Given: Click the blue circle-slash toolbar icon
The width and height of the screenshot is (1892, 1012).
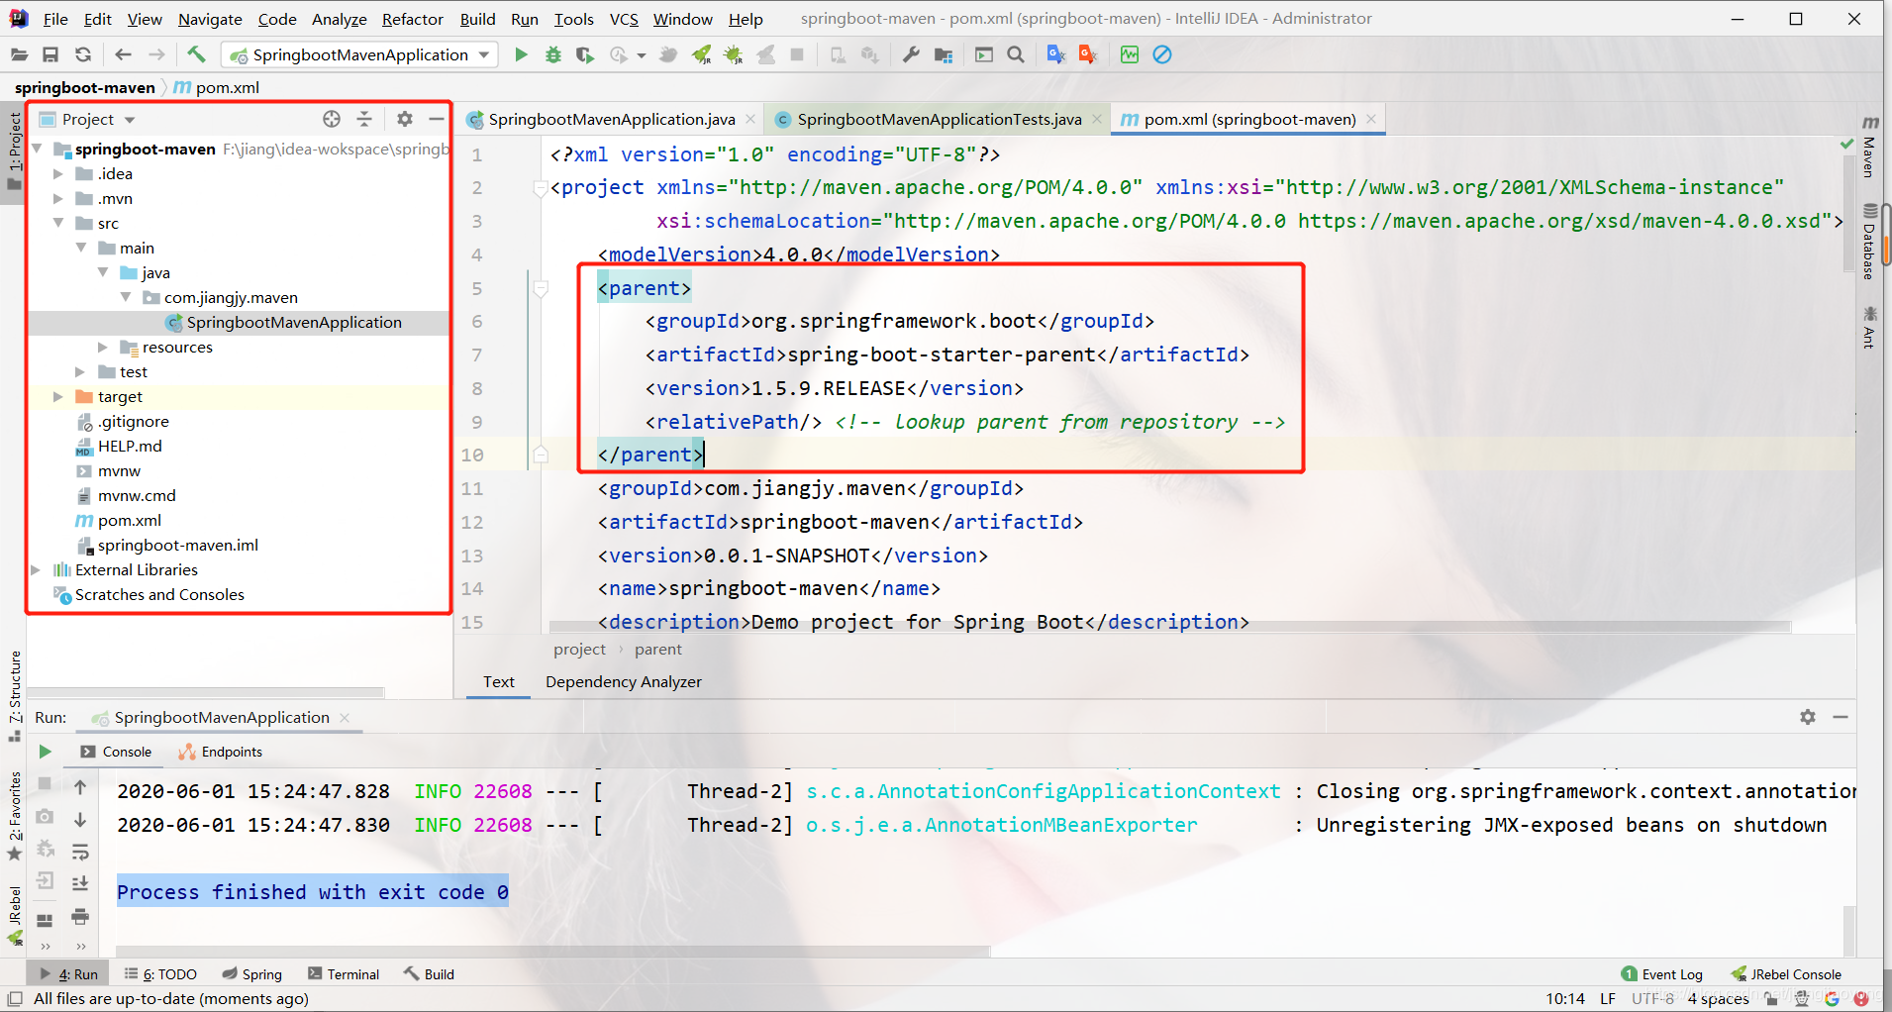Looking at the screenshot, I should pyautogui.click(x=1162, y=54).
